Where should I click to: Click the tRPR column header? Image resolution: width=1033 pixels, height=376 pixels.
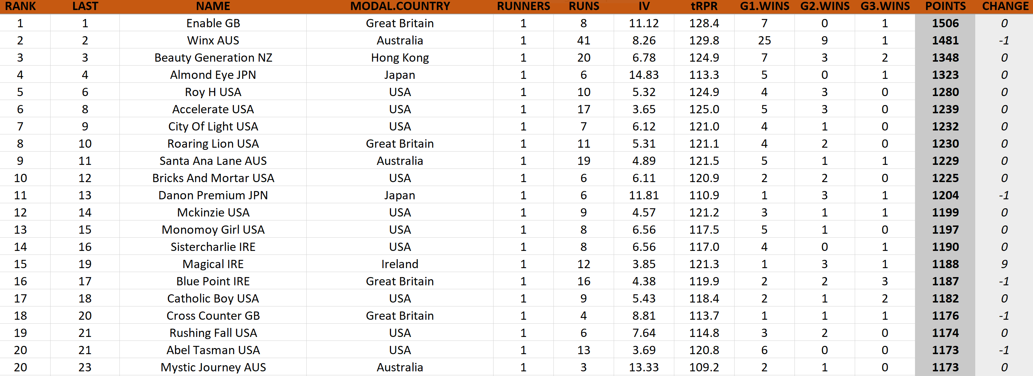[x=704, y=6]
